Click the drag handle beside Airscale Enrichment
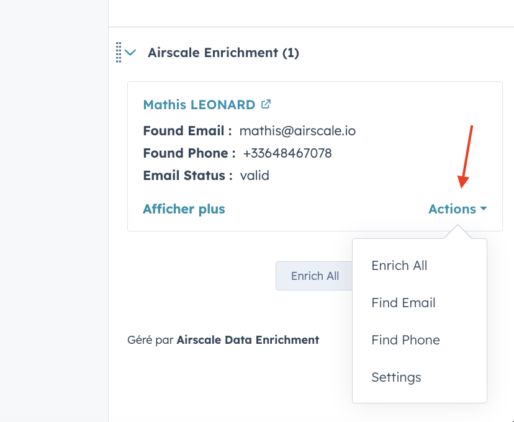This screenshot has width=514, height=422. point(120,52)
